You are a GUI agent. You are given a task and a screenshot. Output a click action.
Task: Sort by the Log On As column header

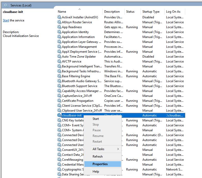175,11
